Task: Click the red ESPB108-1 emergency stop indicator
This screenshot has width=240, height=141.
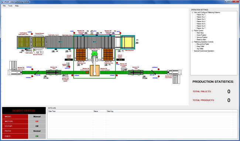Action: 32,76
